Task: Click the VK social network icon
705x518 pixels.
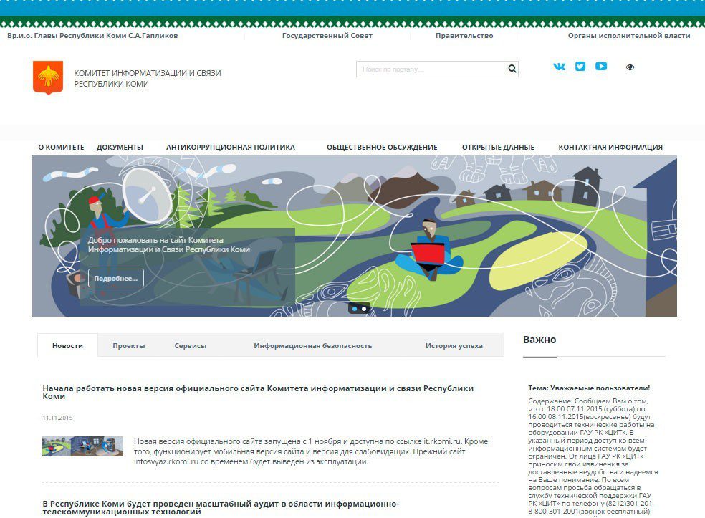Action: [559, 67]
